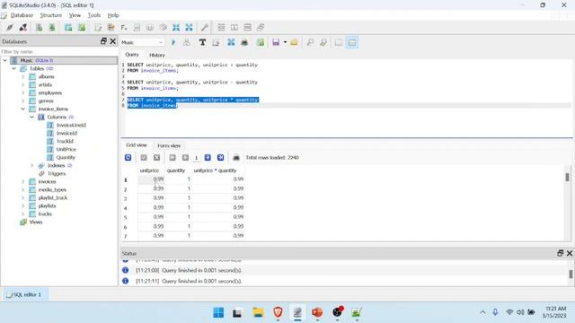The height and width of the screenshot is (323, 575).
Task: Expand the albums table
Action: coord(23,76)
